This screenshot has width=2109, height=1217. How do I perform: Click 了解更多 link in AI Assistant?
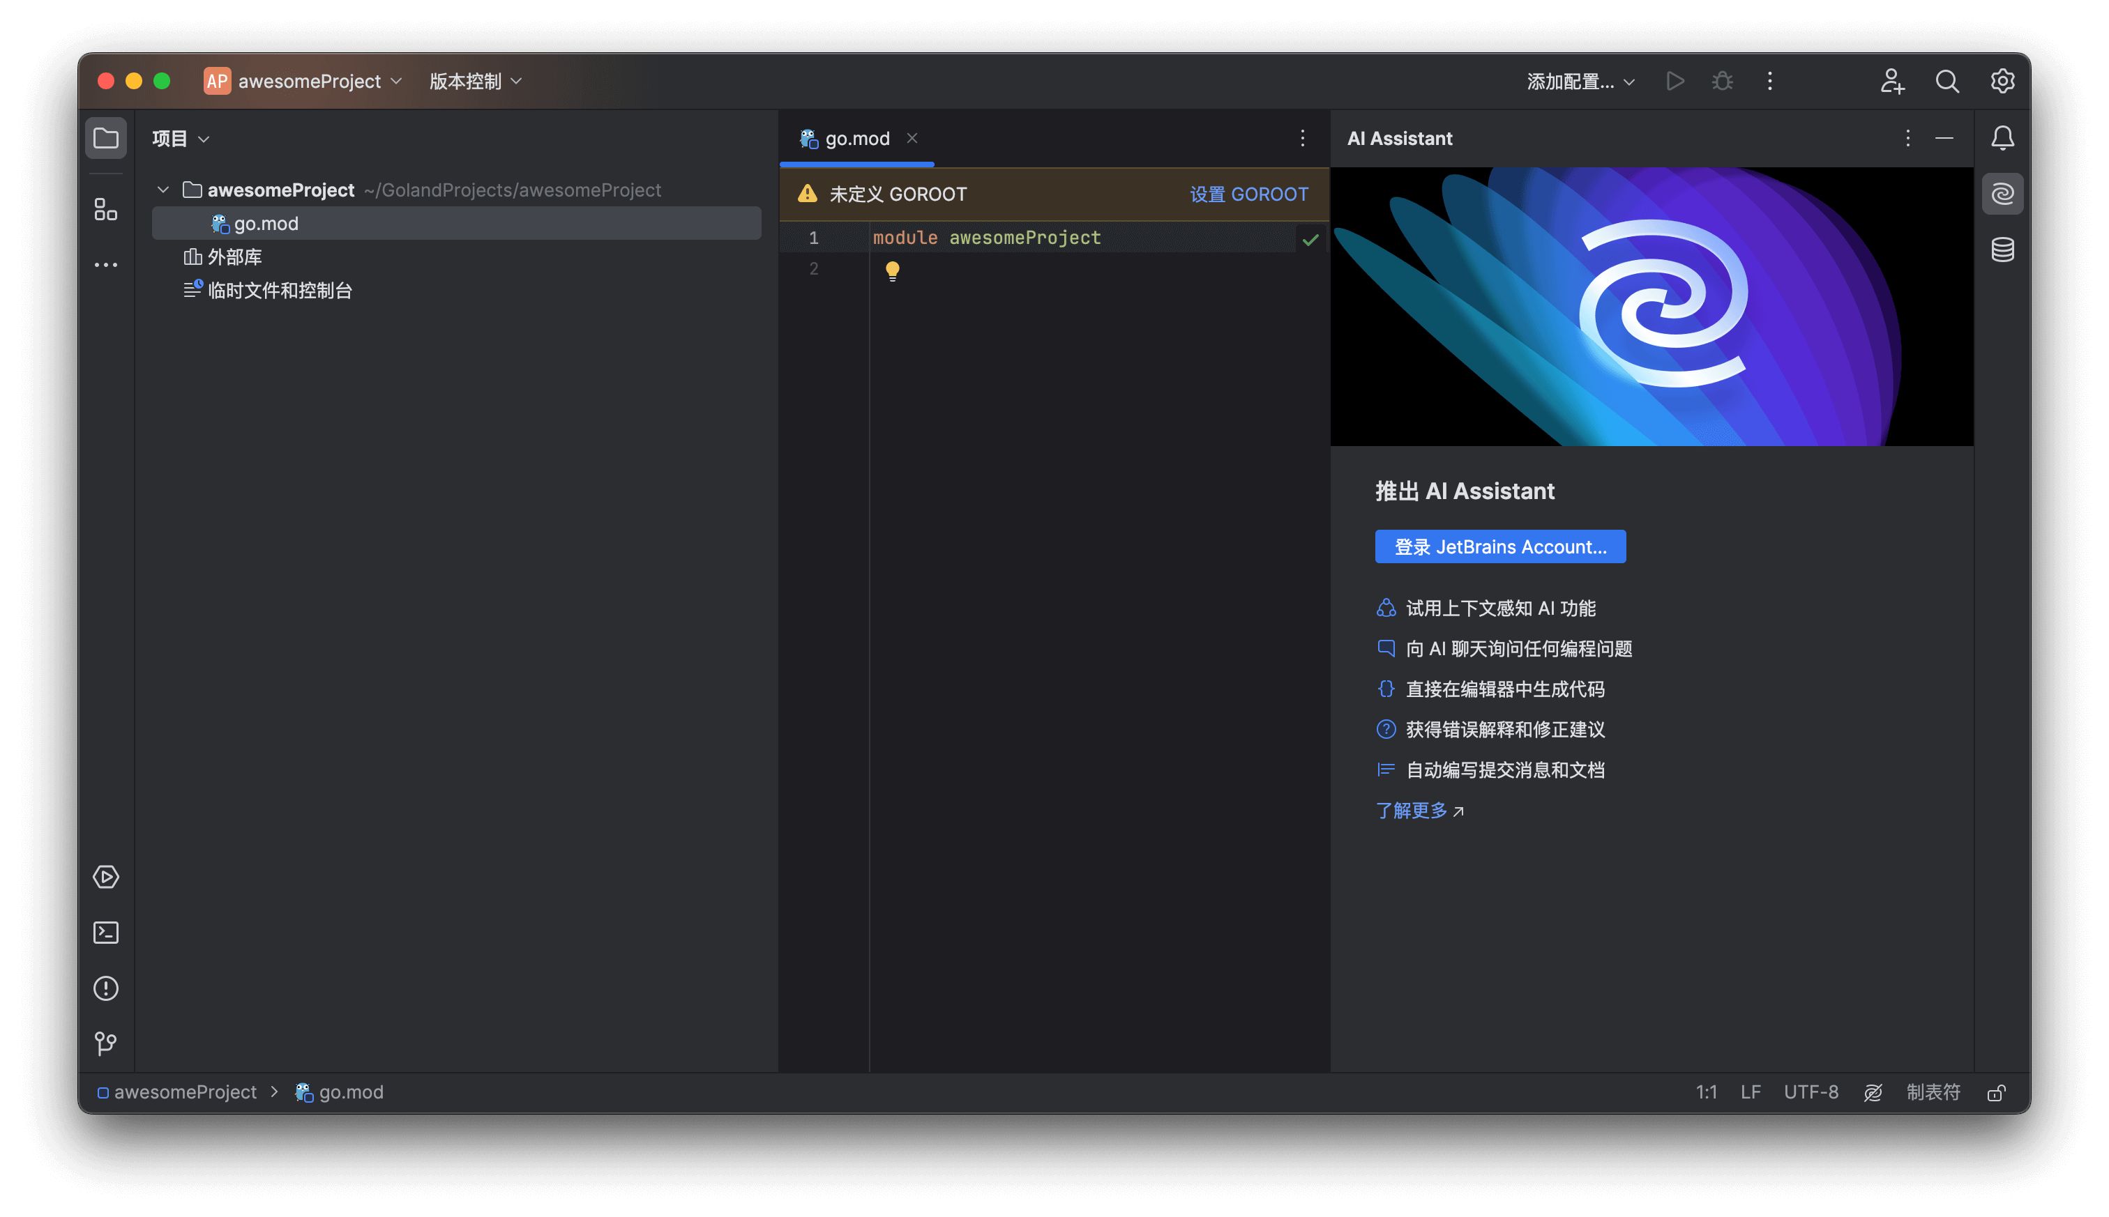(1413, 810)
